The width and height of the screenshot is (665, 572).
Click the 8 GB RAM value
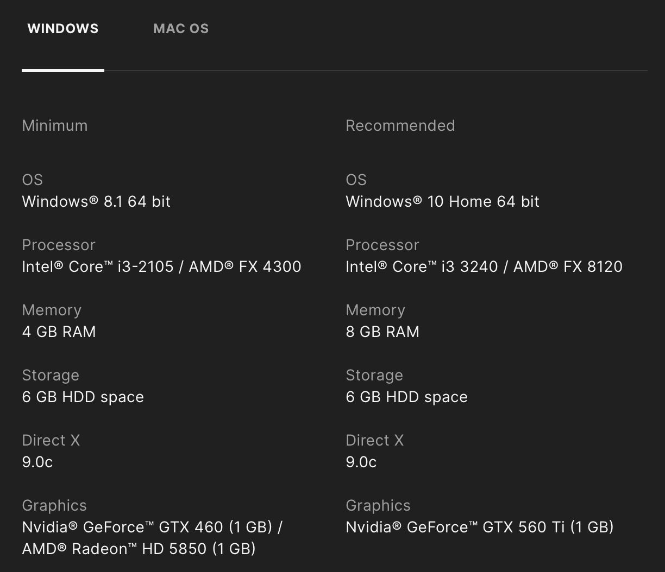pos(382,332)
